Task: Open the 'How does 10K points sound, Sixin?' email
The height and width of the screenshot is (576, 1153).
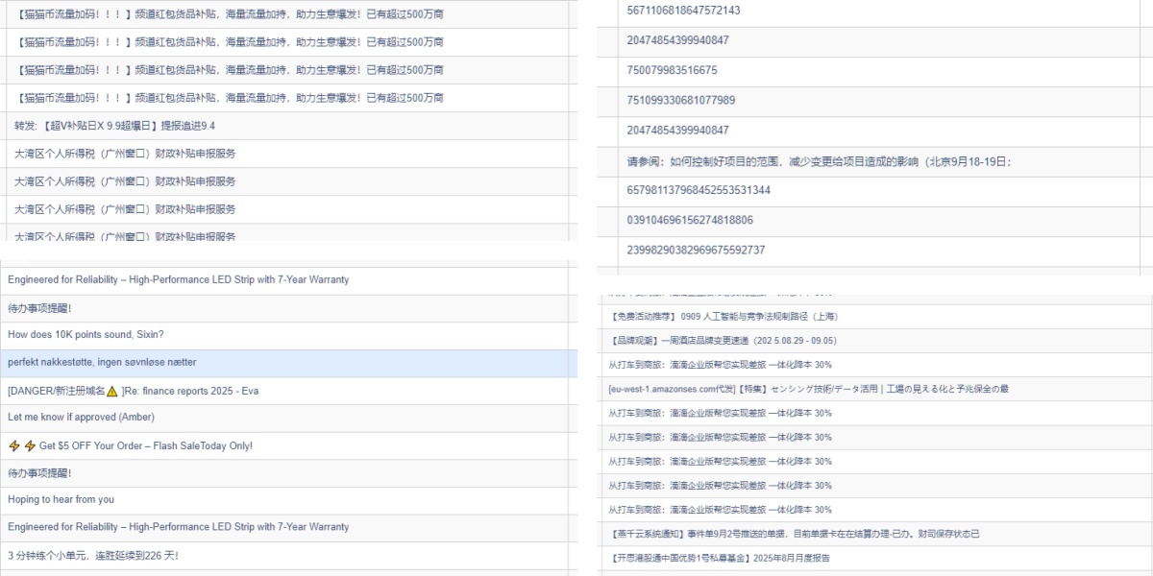Action: tap(86, 334)
